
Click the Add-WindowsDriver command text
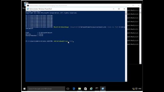pos(61,41)
